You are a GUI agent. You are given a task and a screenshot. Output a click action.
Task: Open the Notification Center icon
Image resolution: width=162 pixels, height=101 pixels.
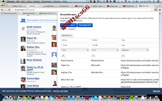pos(158,1)
